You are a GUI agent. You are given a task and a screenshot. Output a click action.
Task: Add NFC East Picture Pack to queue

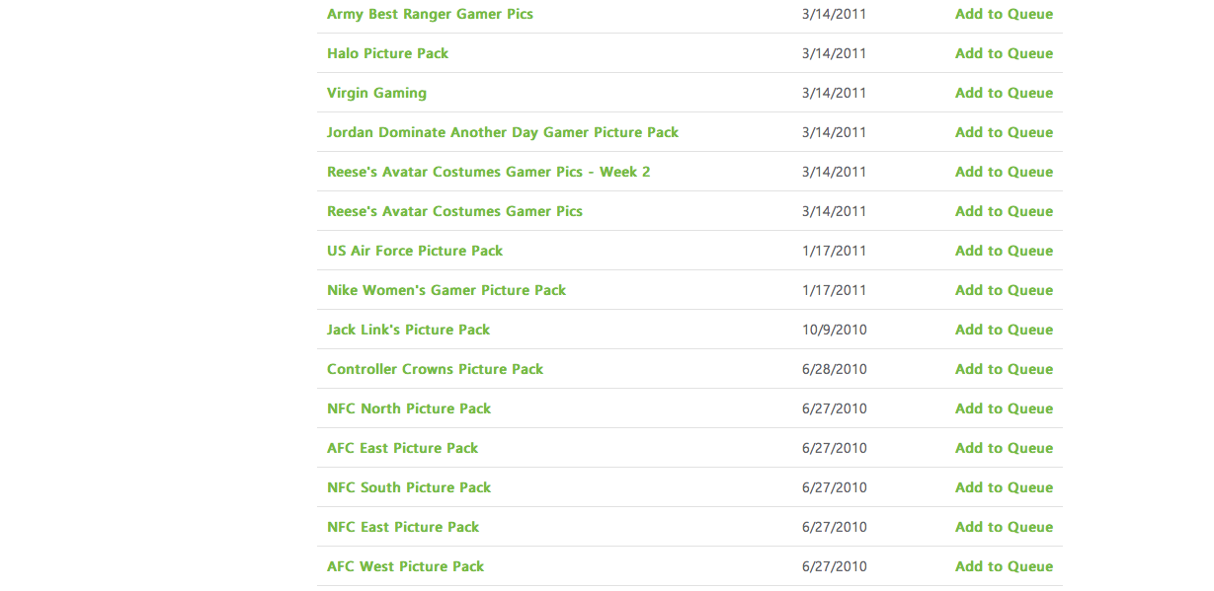(x=1004, y=527)
